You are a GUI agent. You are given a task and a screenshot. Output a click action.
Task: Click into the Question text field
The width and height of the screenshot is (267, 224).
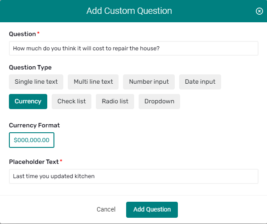point(134,48)
